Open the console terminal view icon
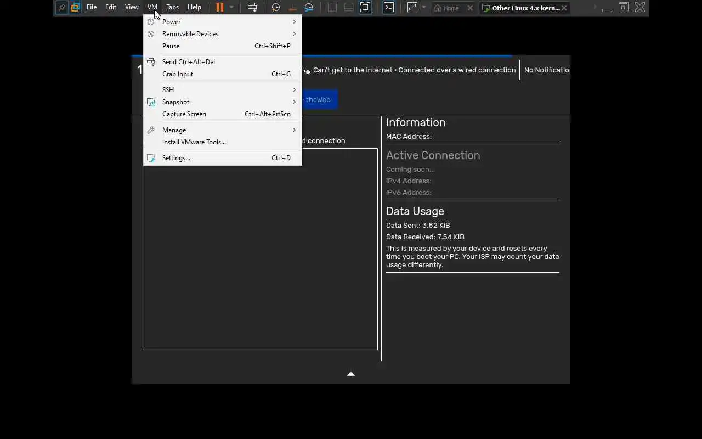The width and height of the screenshot is (702, 439). (389, 7)
